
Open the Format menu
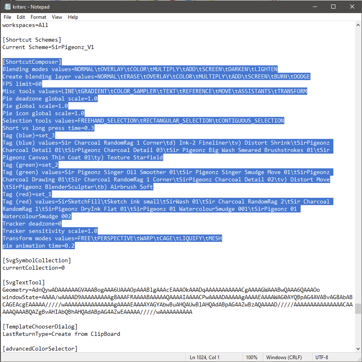38,17
